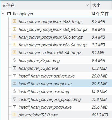Collapse the flashplayer folder tree
Viewport: 112px width, 120px height.
pos(3,14)
